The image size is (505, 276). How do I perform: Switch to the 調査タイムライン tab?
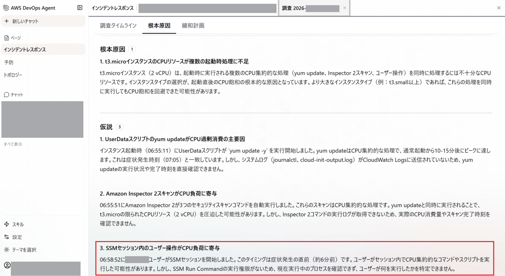[x=118, y=26]
